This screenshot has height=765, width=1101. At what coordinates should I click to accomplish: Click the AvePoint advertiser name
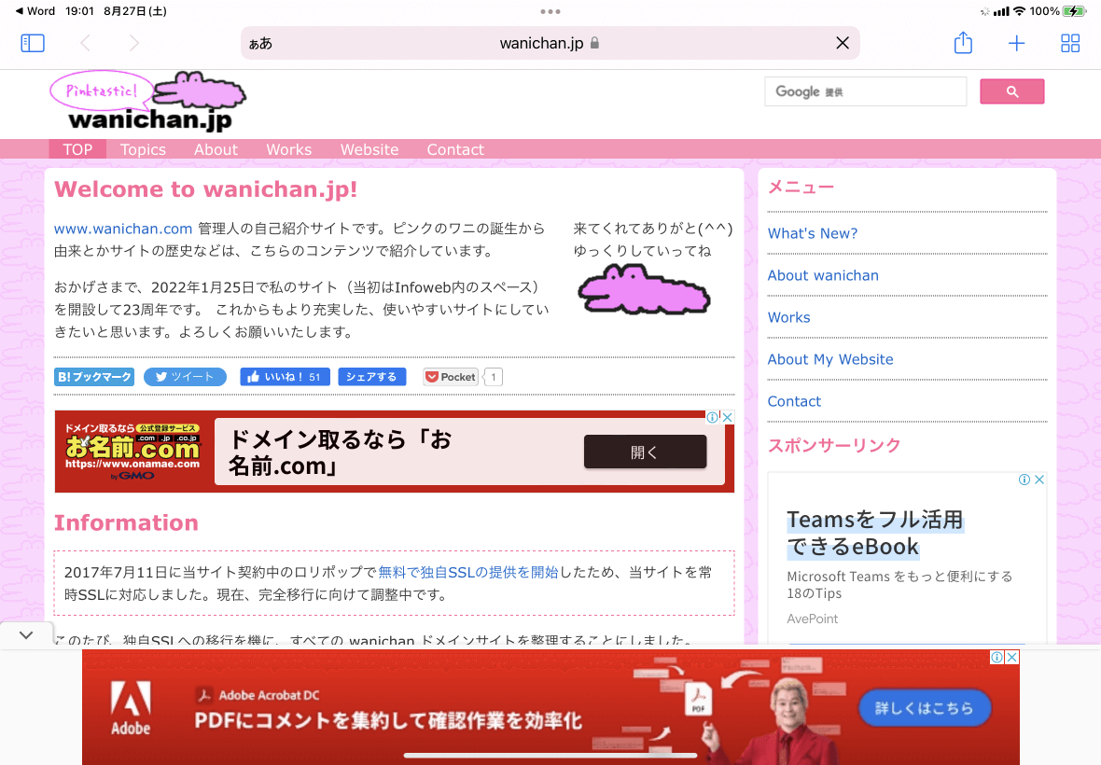pyautogui.click(x=813, y=619)
